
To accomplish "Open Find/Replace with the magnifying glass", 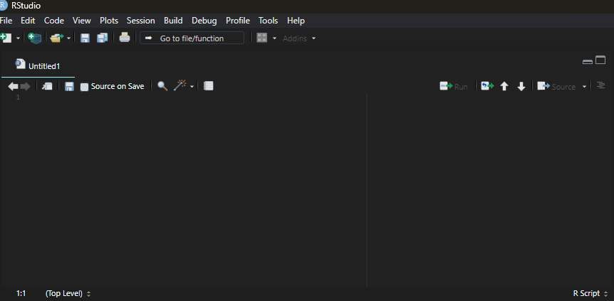I will coord(162,86).
